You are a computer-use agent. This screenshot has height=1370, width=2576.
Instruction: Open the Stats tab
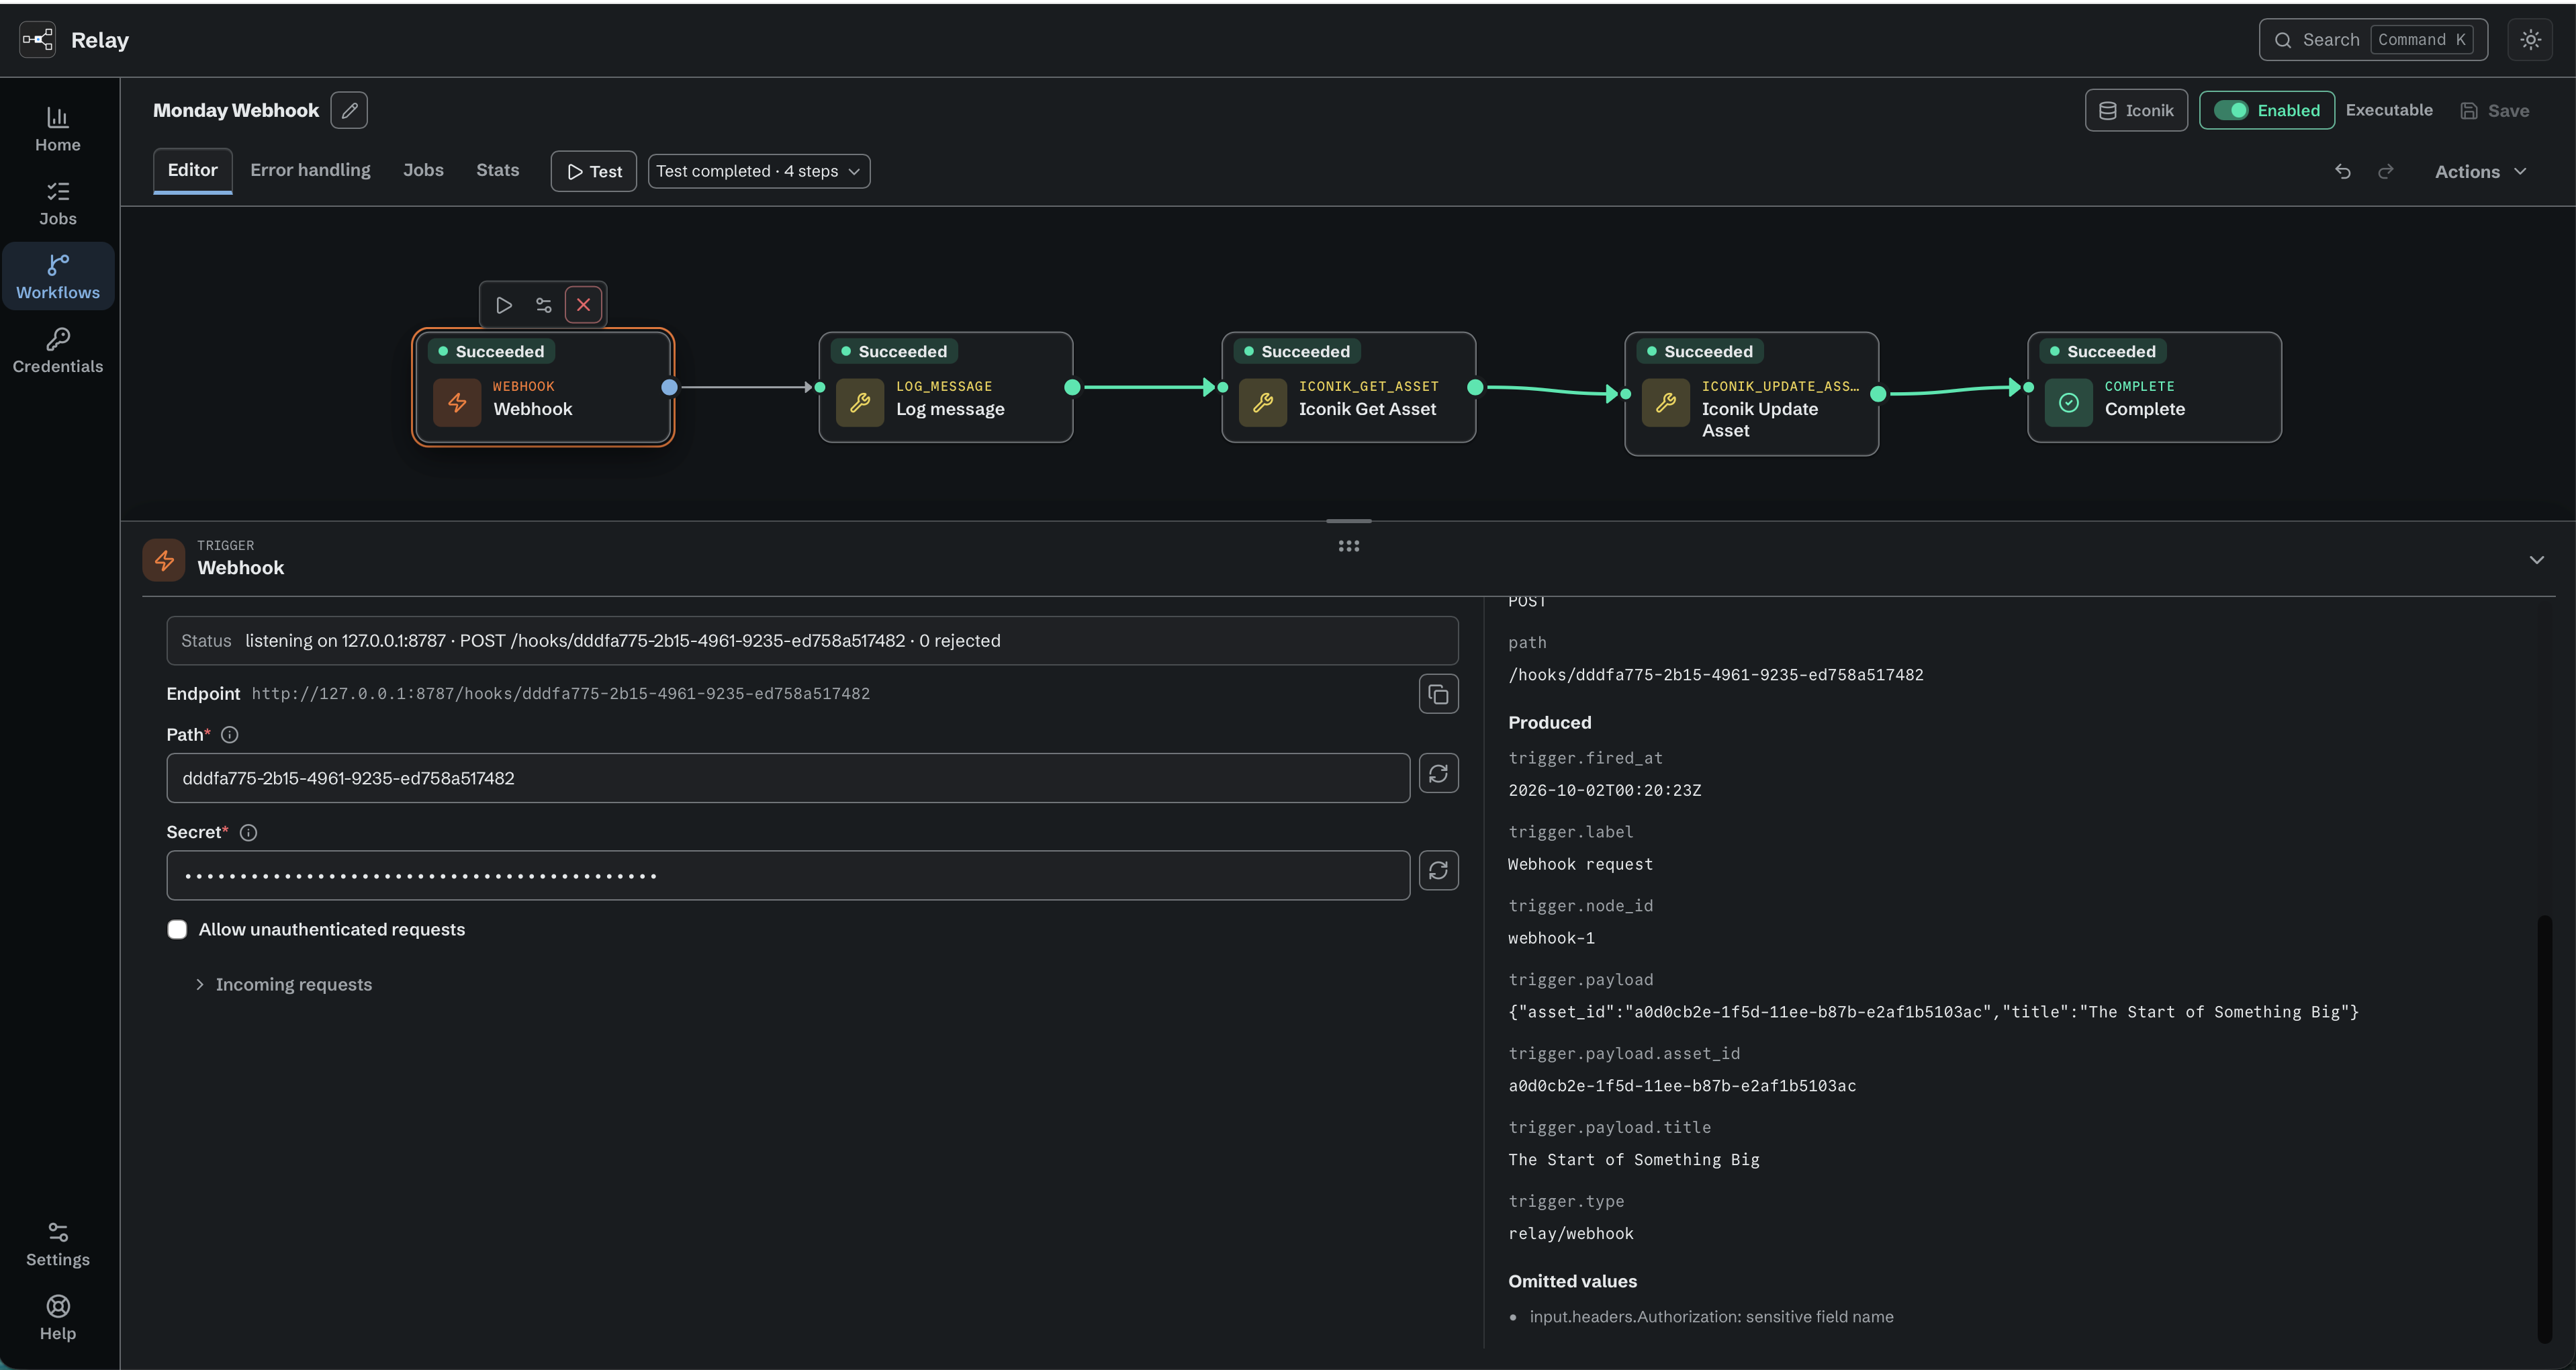click(x=497, y=170)
